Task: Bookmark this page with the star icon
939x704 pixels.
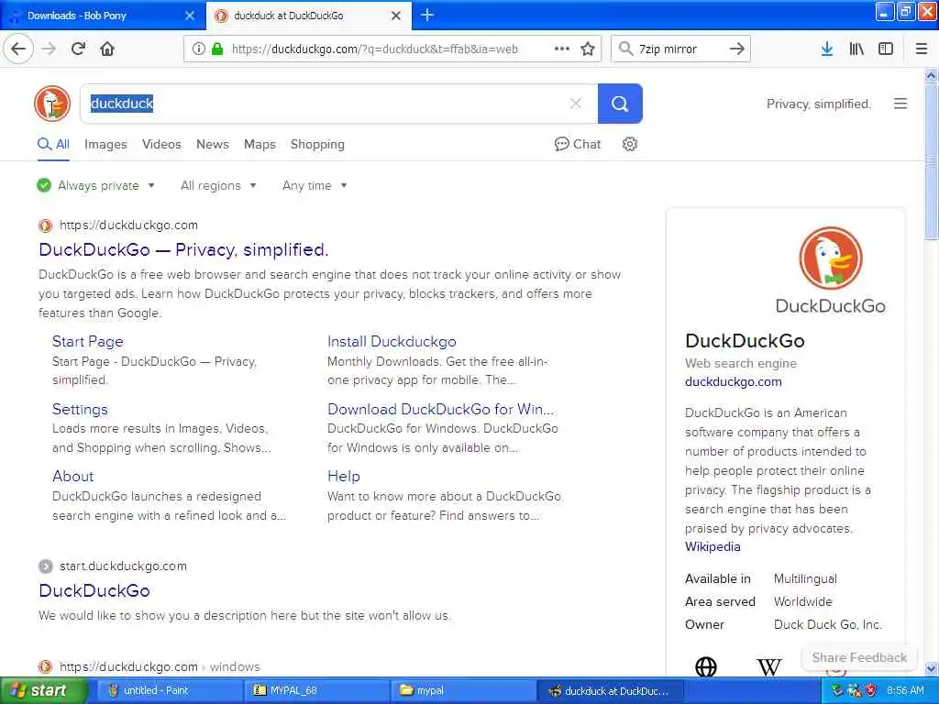Action: pyautogui.click(x=588, y=49)
